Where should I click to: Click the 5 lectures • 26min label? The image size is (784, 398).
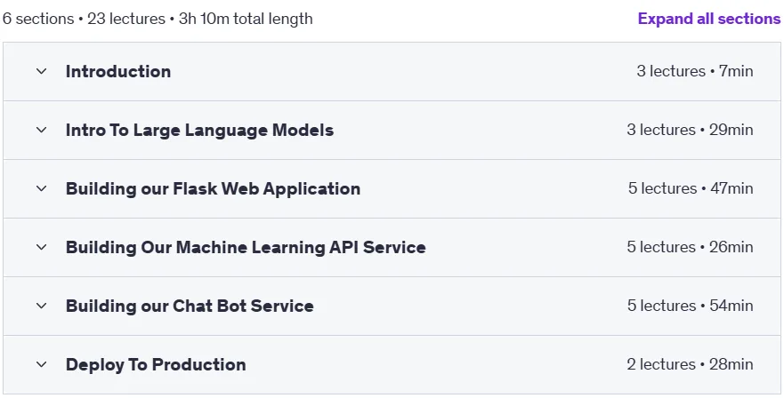[690, 247]
